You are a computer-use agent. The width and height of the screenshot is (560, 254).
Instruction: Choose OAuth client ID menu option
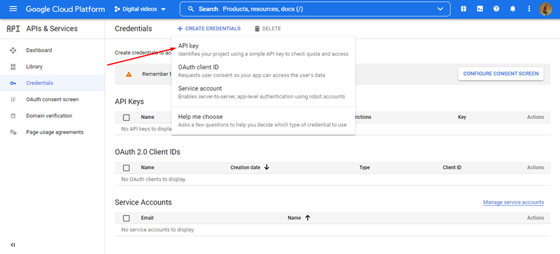(x=263, y=71)
